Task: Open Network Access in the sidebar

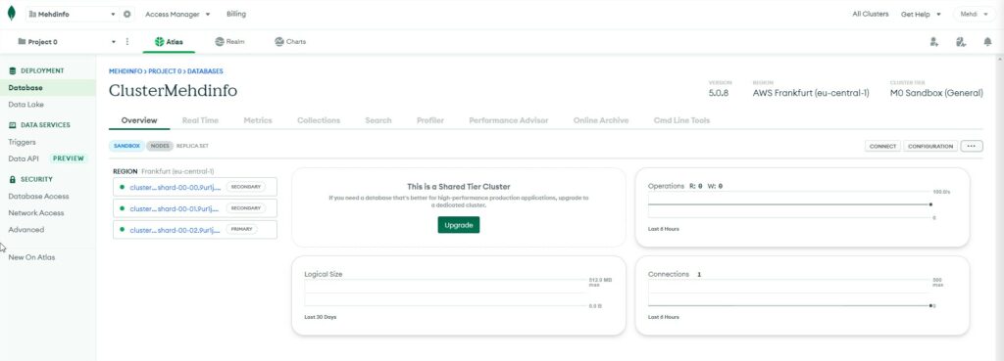Action: click(x=36, y=212)
